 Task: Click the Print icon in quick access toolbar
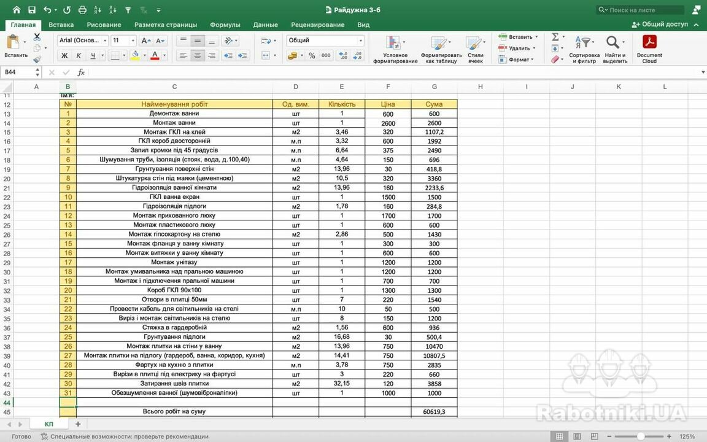pyautogui.click(x=82, y=10)
